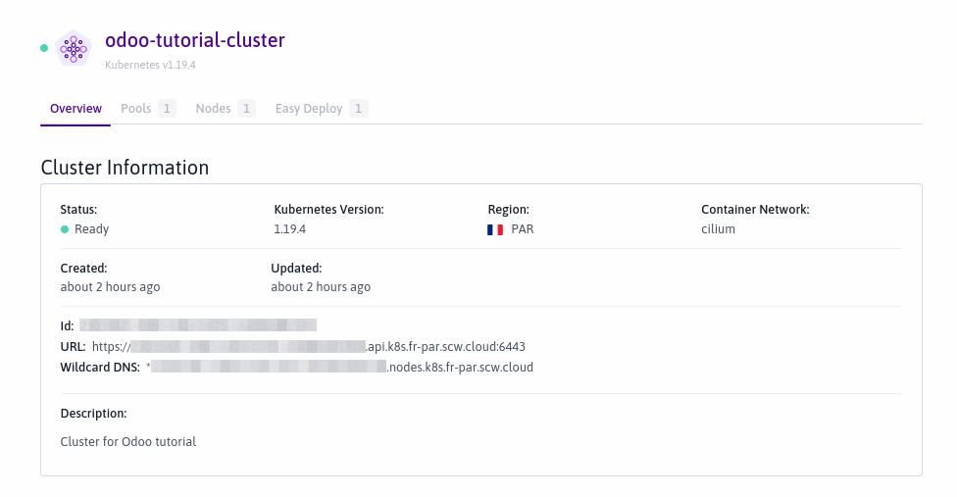Open the Pools tab
The height and width of the screenshot is (497, 957).
(136, 109)
